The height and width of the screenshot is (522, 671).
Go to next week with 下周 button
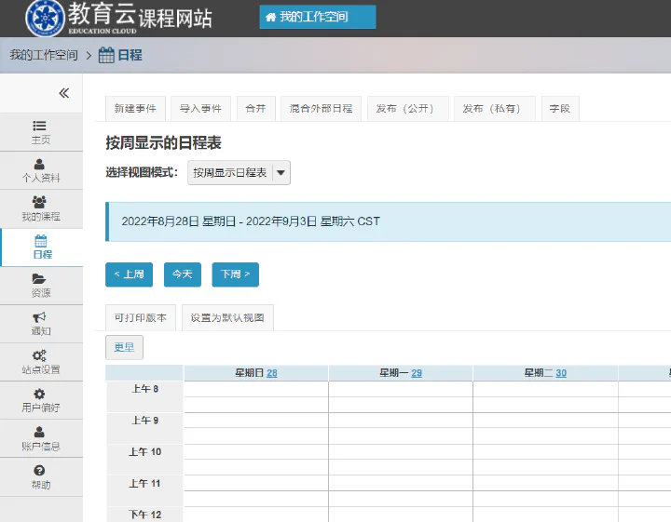236,274
